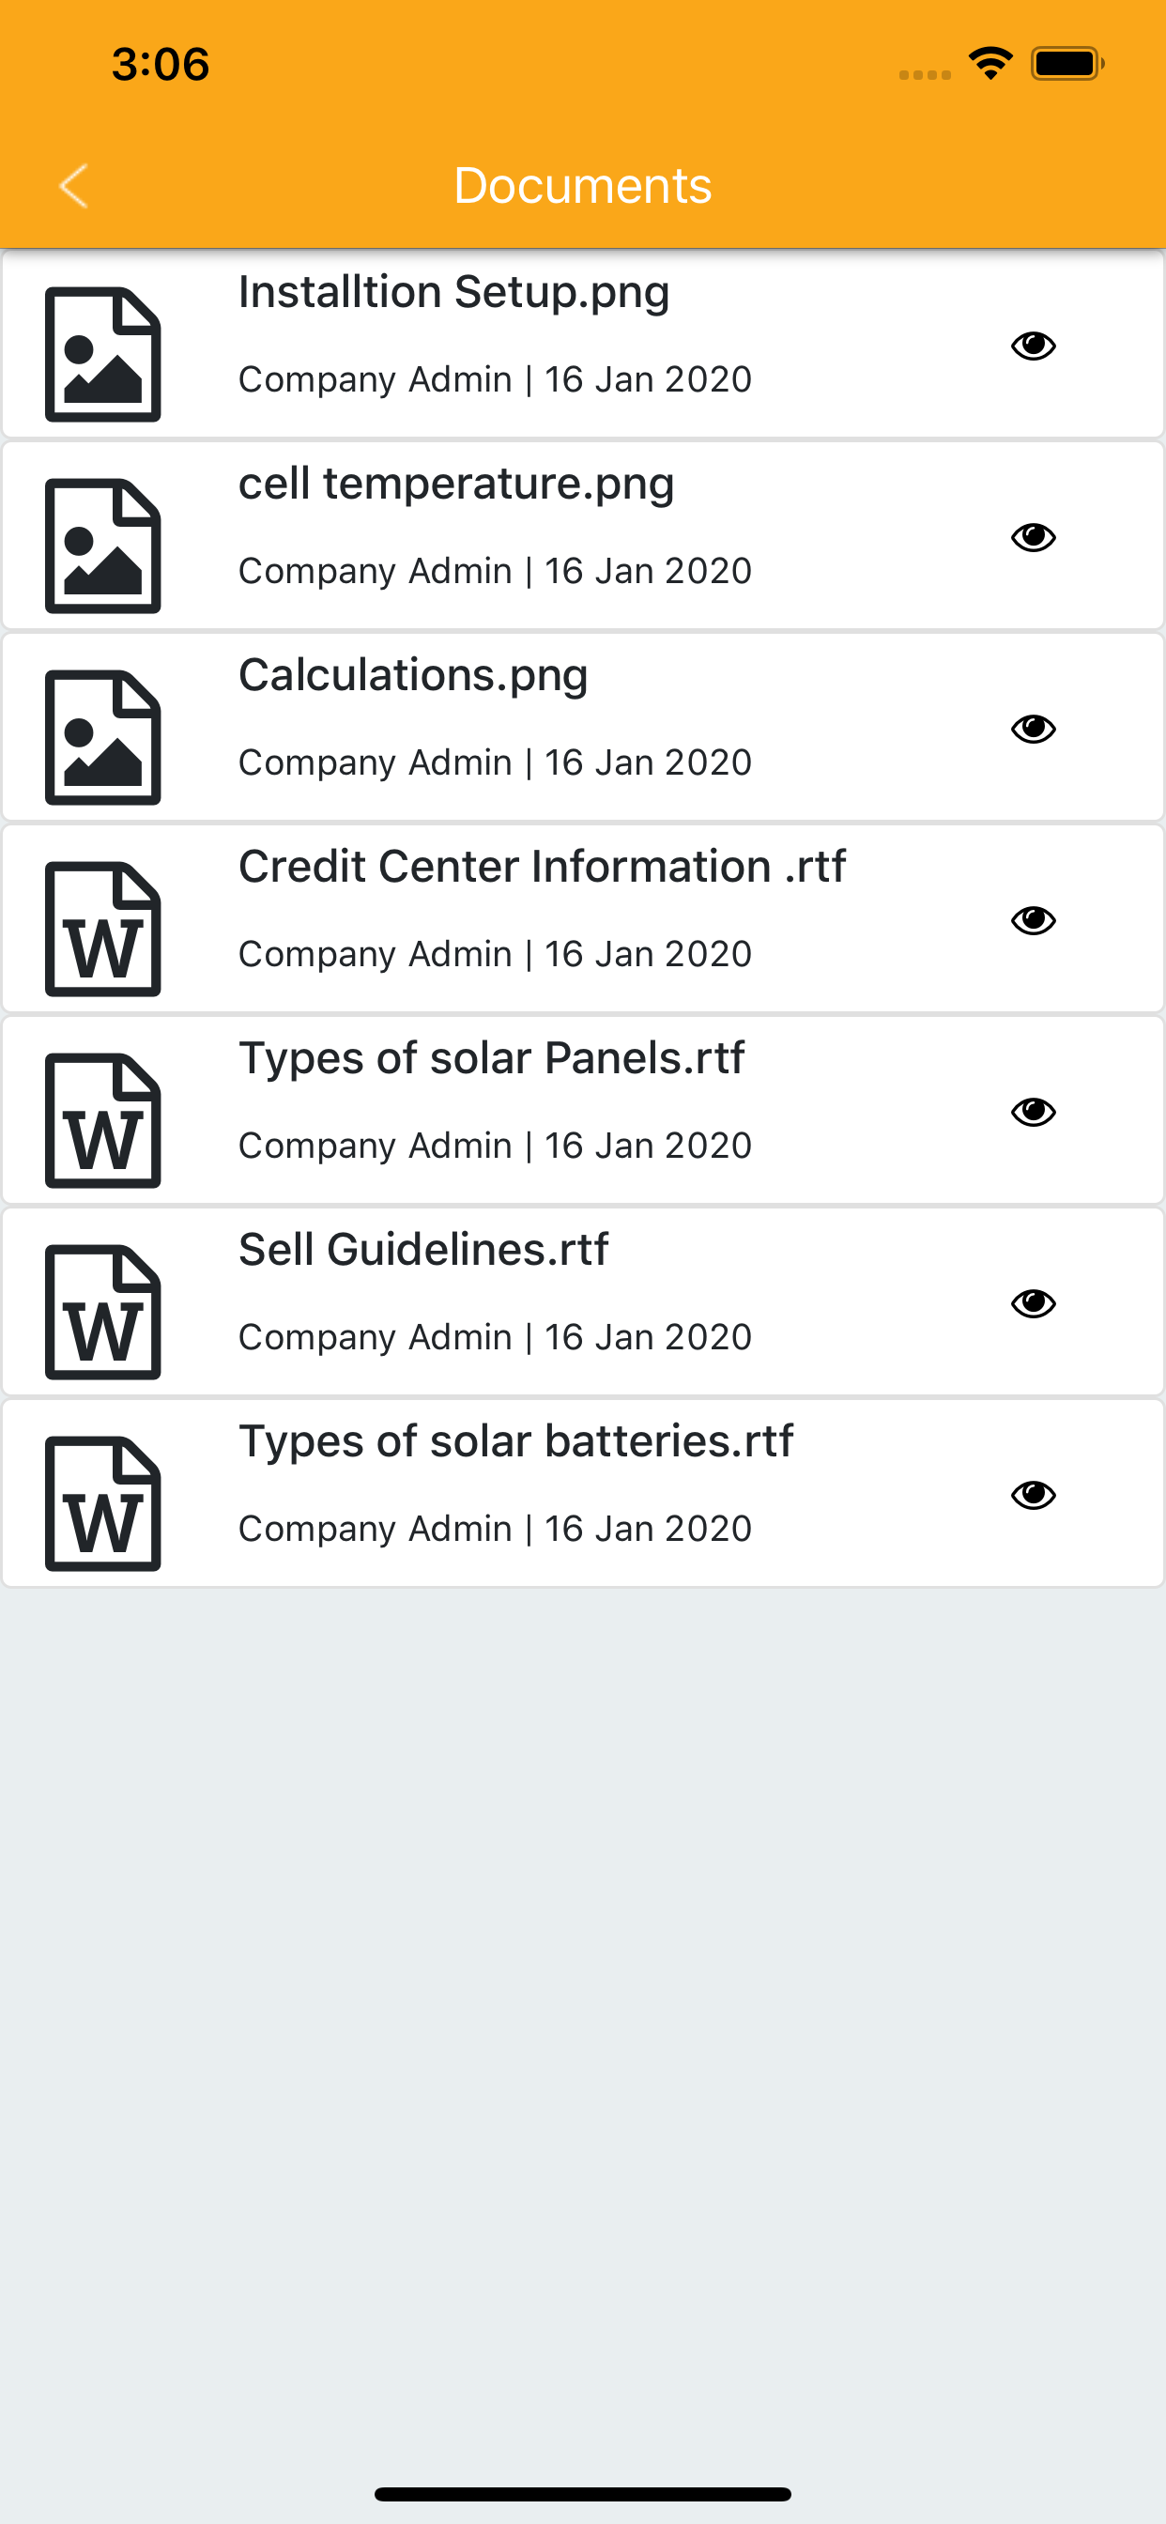Preview Types of solar batteries.rtf via eye icon
Screen dimensions: 1166x2524
coord(1033,1495)
